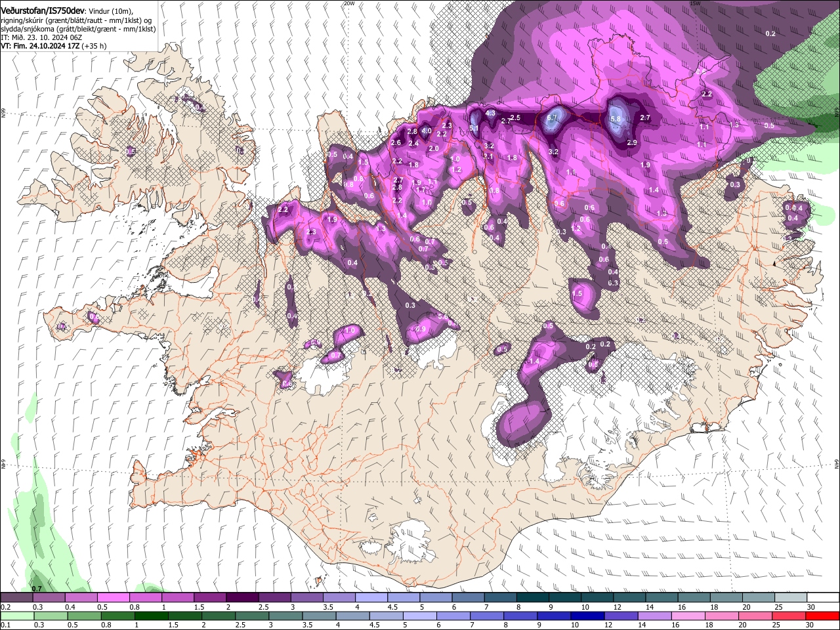Click the 5.8 snowfall maximum value
The width and height of the screenshot is (840, 630).
tap(616, 119)
